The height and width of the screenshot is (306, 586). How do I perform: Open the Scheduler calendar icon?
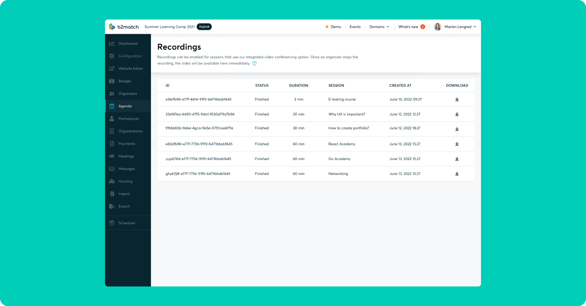(x=111, y=223)
